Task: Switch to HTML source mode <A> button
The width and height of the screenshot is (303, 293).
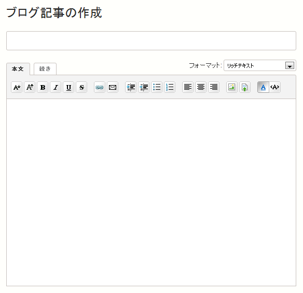Action: pos(275,87)
